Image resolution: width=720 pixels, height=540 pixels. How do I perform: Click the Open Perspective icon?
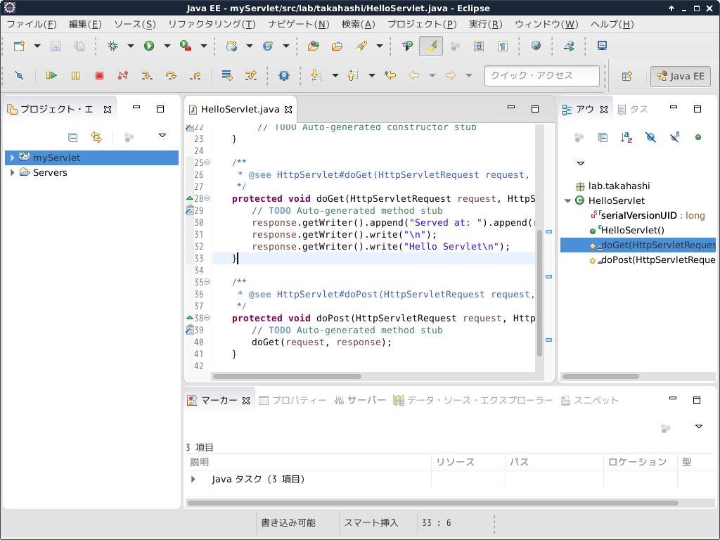(627, 76)
